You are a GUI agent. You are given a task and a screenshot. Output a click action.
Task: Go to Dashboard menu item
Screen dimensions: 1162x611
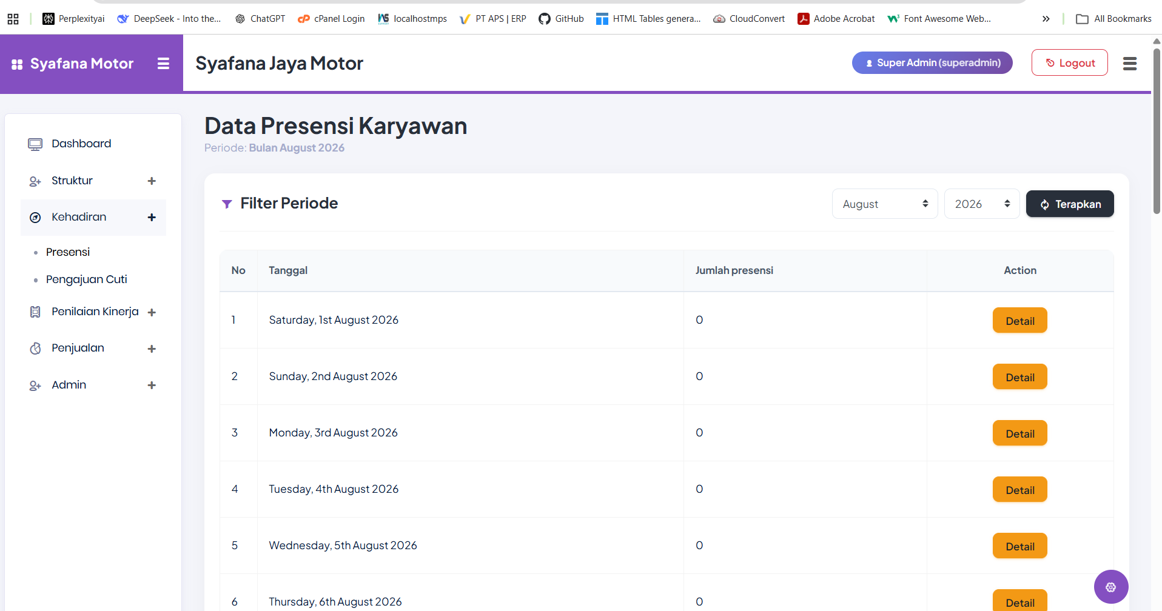81,144
